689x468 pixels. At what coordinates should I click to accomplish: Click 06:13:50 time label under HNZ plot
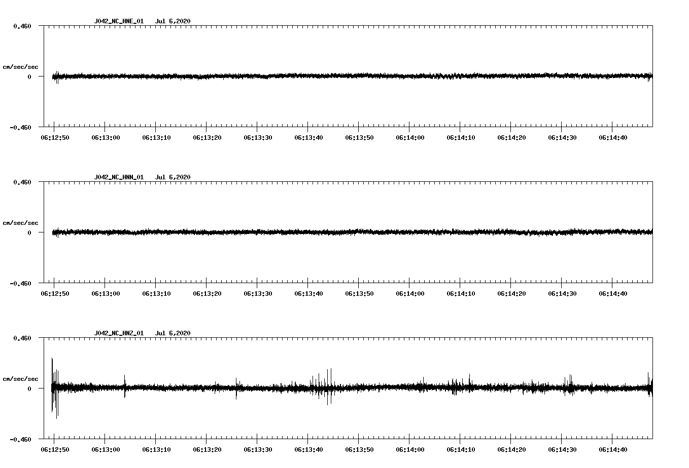click(359, 450)
